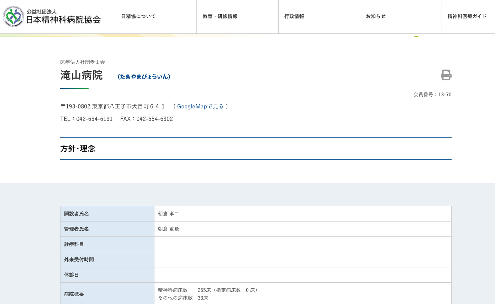Open the 精神科医療ガイド menu

(x=468, y=17)
